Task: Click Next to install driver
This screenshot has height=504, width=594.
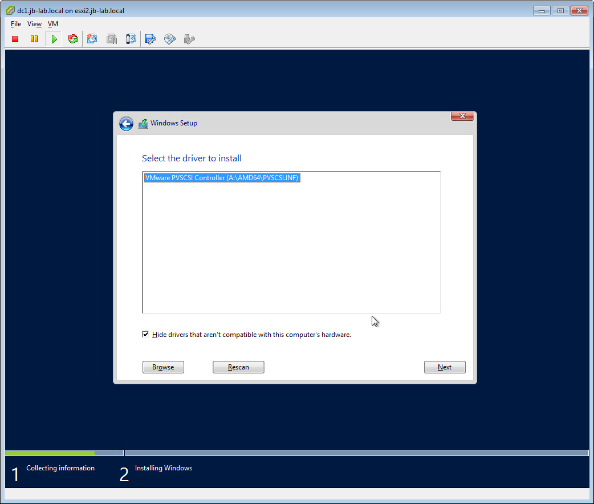Action: [x=445, y=367]
